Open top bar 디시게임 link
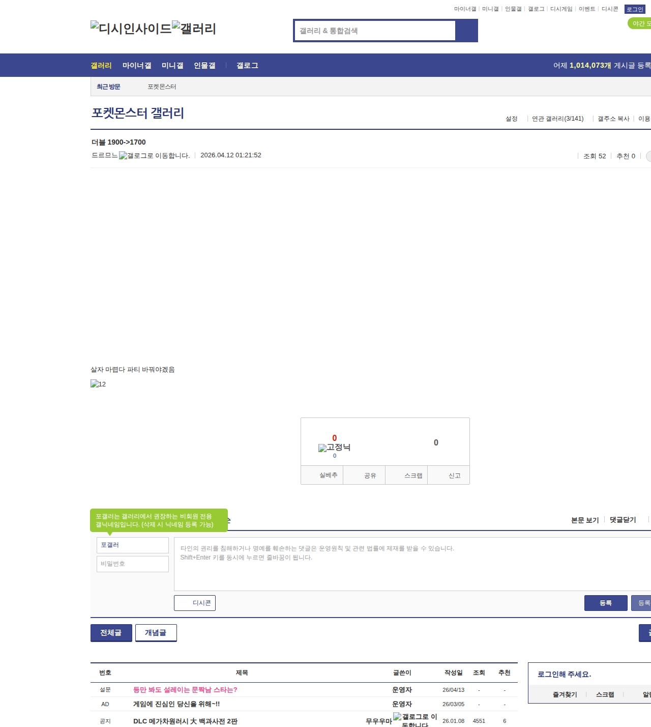Image resolution: width=651 pixels, height=727 pixels. 561,9
